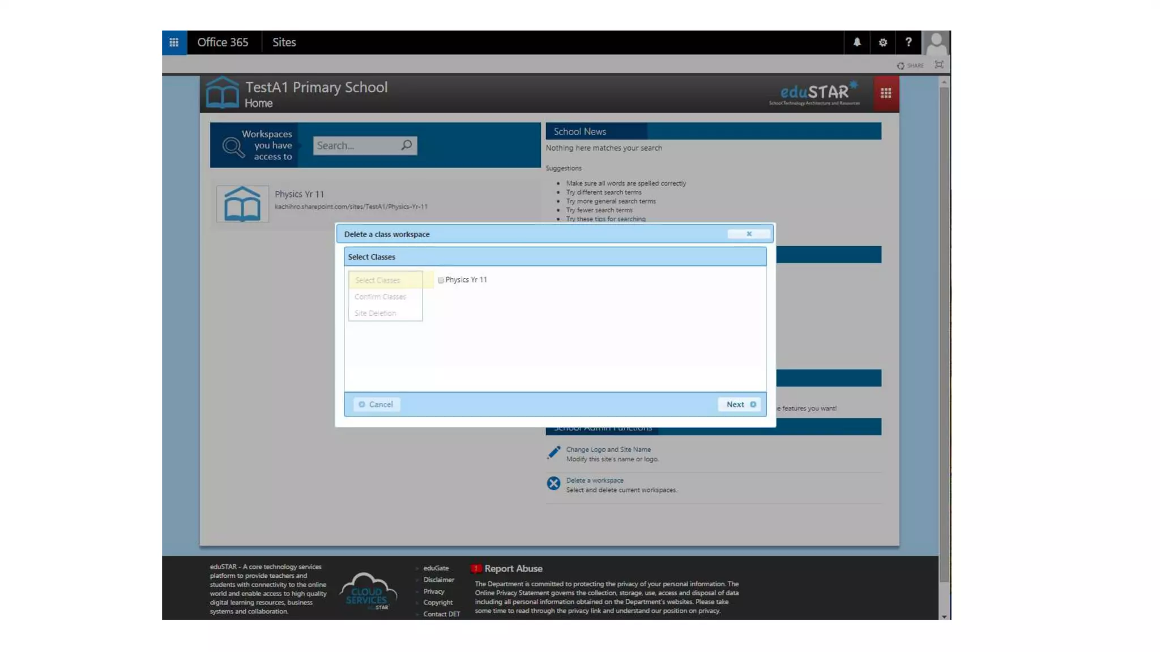This screenshot has height=652, width=1160.
Task: Close the Delete a class workspace dialog
Action: tap(749, 234)
